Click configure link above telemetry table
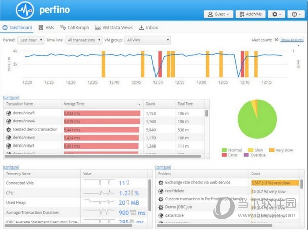This screenshot has width=308, height=230. click(x=11, y=168)
